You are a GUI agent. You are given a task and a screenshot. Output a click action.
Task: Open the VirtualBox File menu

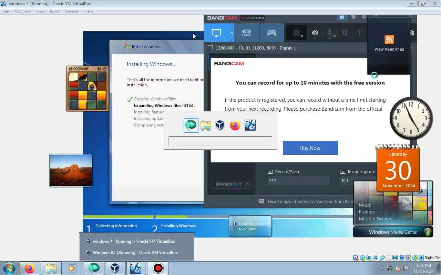point(6,11)
